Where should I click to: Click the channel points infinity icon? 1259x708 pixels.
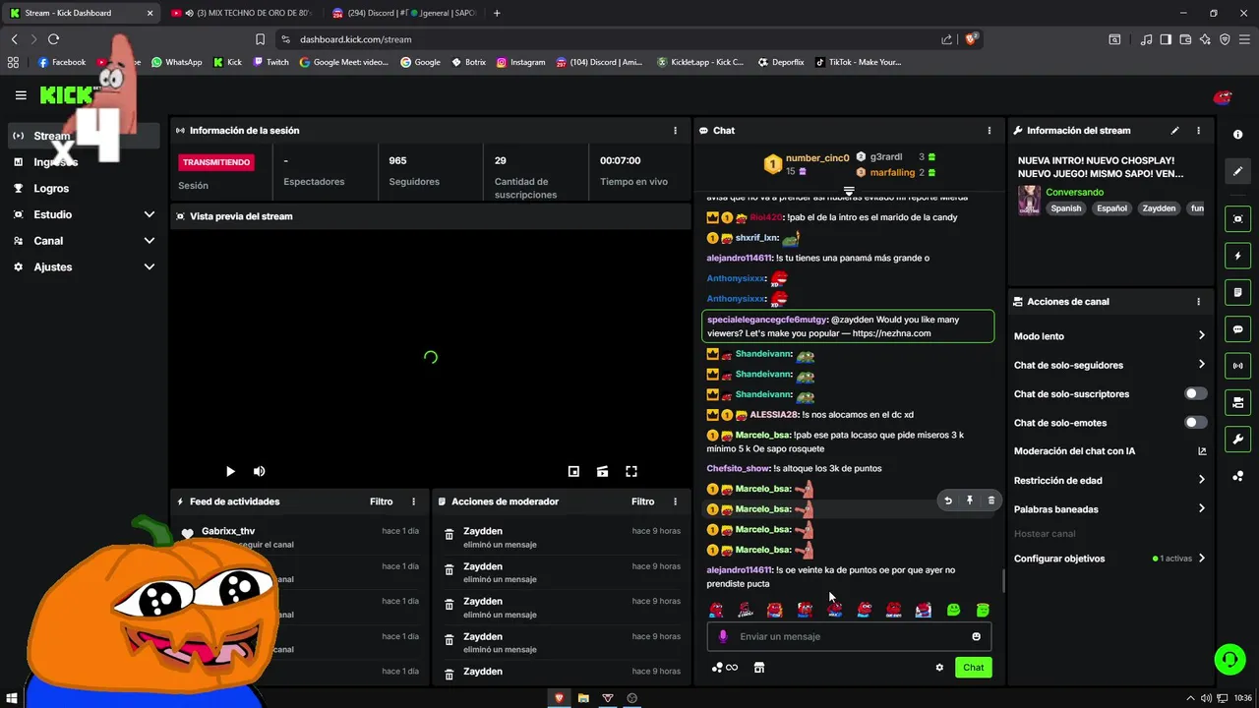pyautogui.click(x=724, y=668)
